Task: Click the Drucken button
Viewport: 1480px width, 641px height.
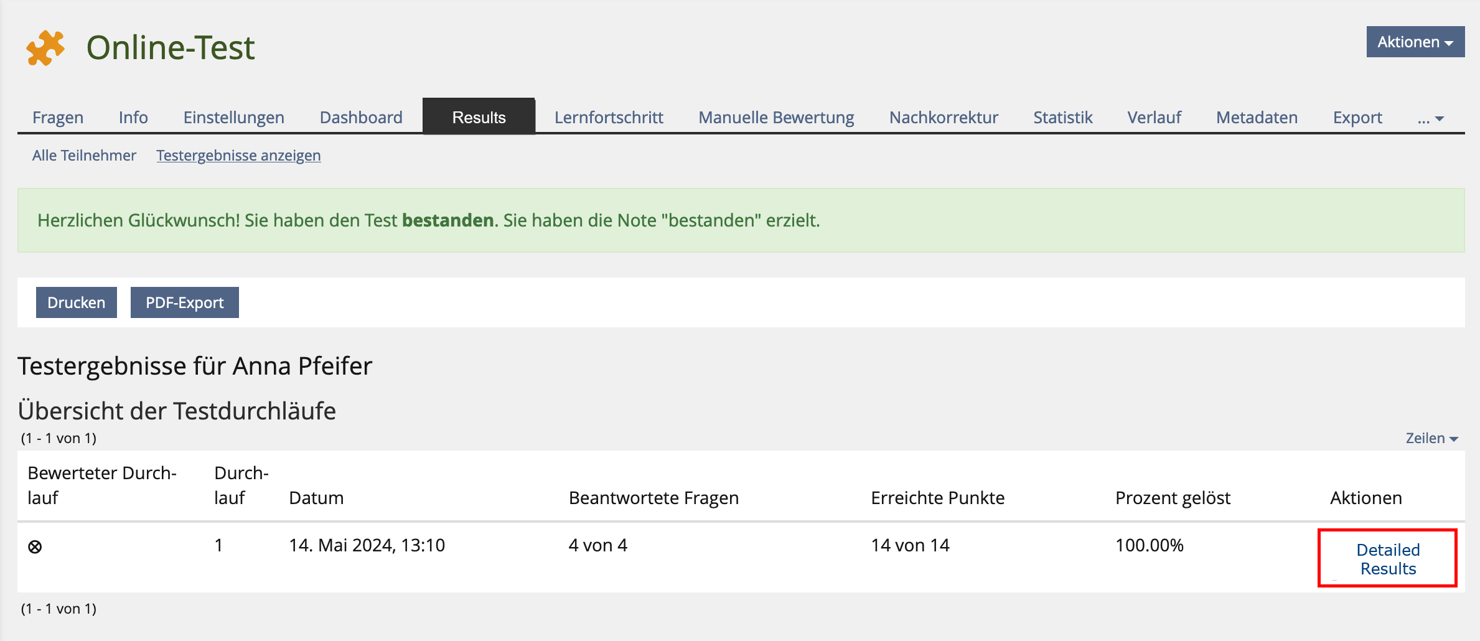Action: tap(77, 302)
